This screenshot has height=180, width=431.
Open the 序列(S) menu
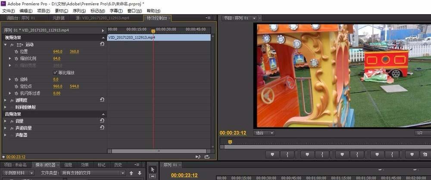coord(79,11)
